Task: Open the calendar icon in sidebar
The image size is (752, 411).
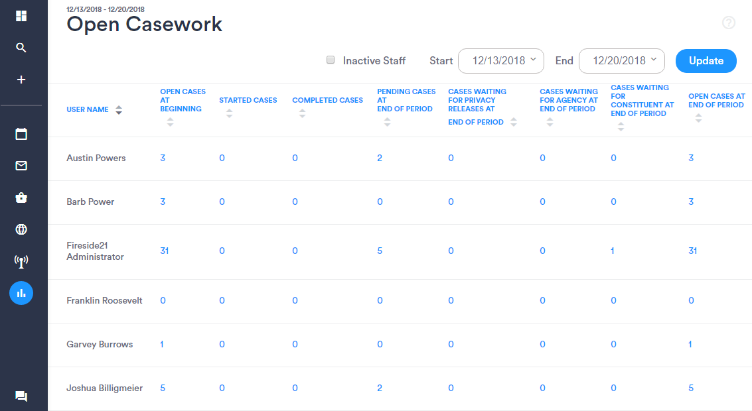Action: (21, 134)
